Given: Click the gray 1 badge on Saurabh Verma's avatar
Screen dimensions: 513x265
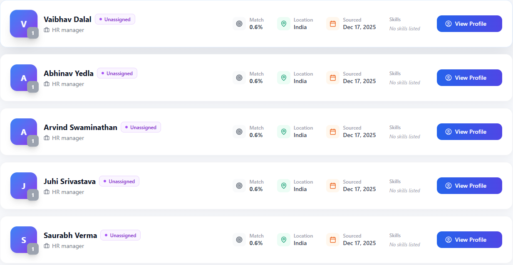Looking at the screenshot, I should point(33,249).
